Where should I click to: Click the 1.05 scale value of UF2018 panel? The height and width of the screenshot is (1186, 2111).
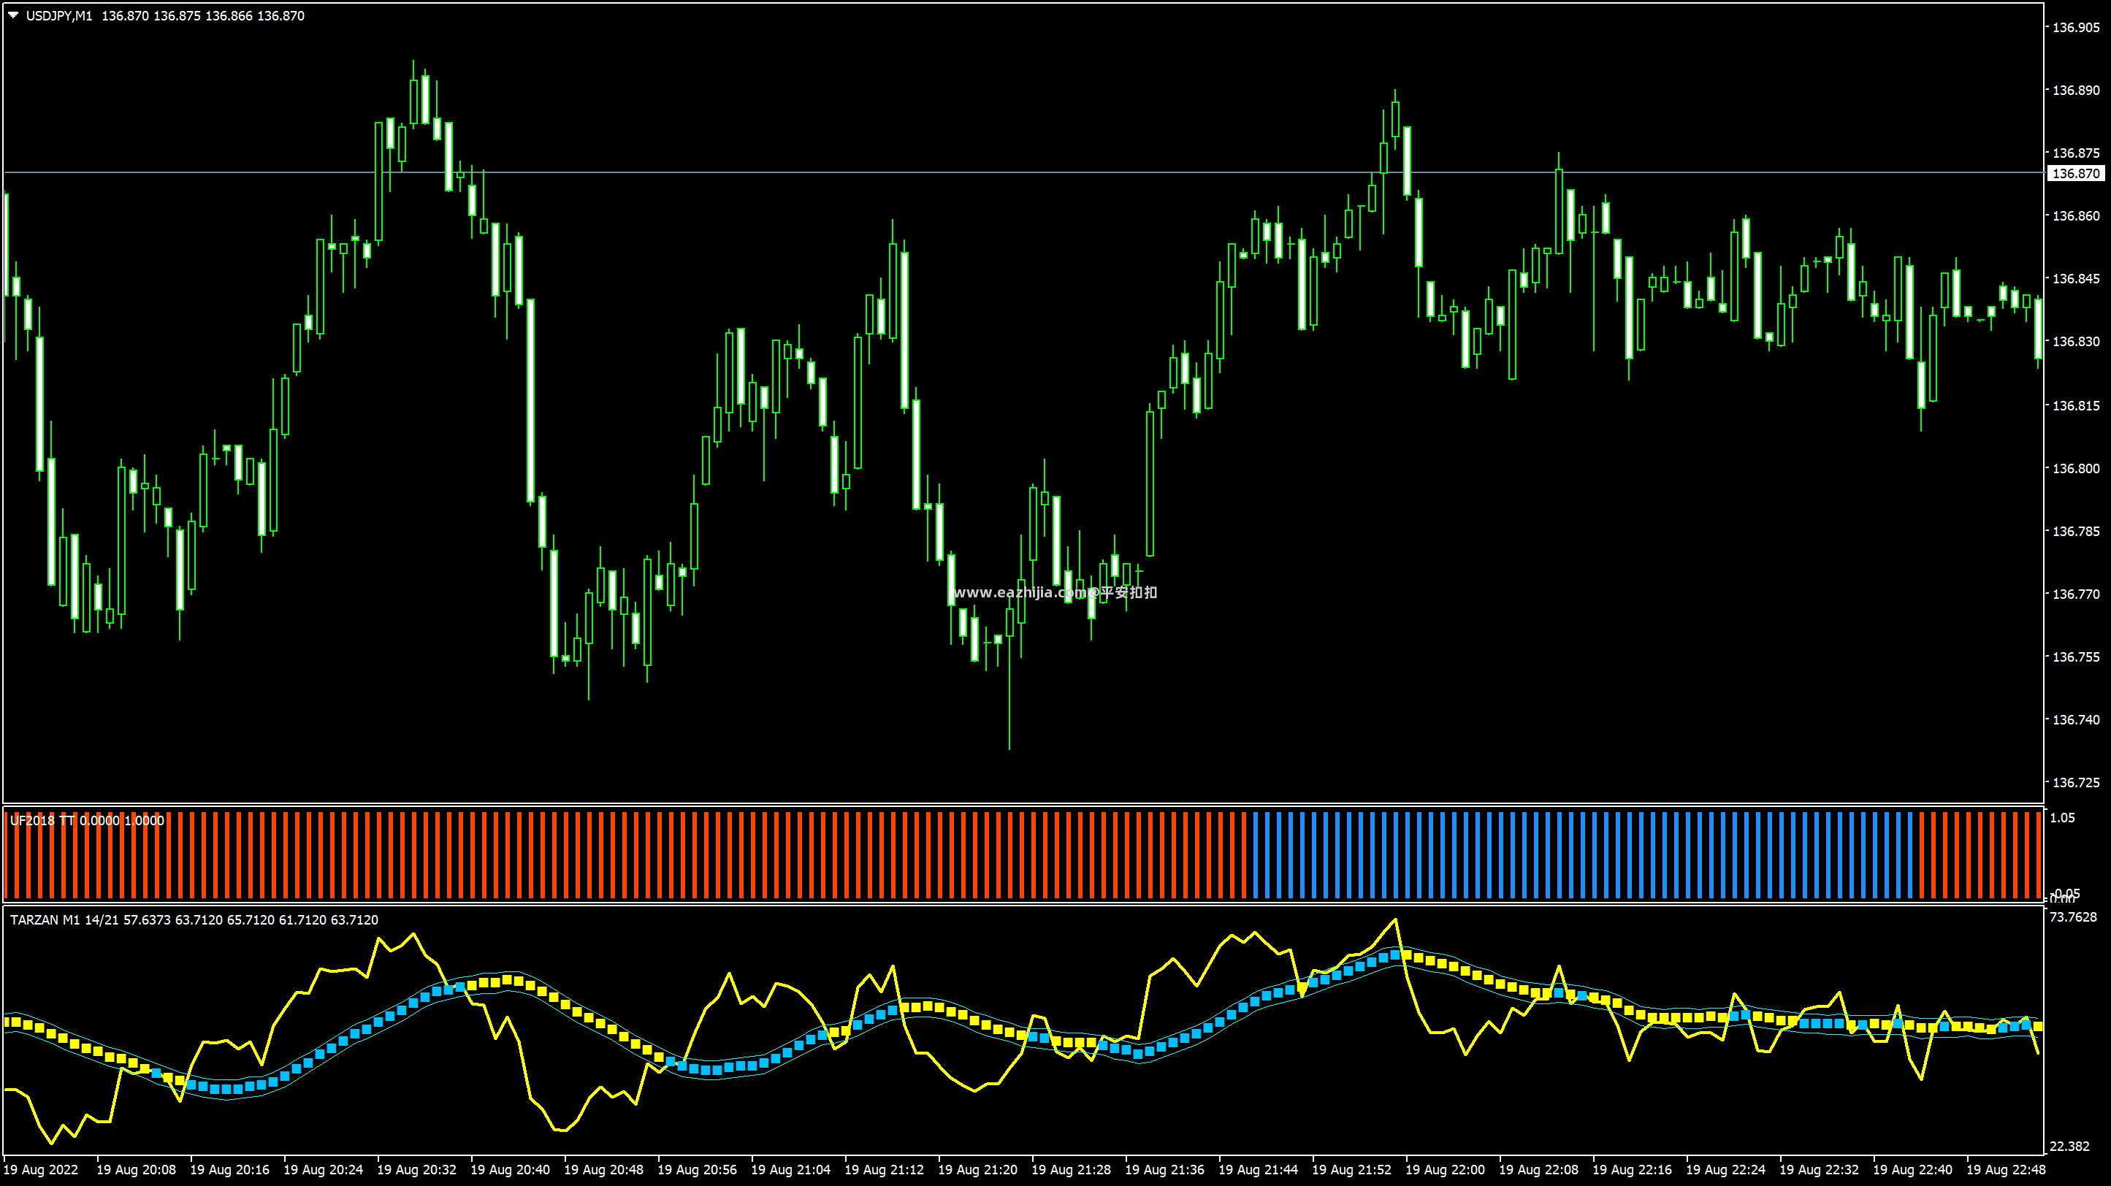(2063, 817)
